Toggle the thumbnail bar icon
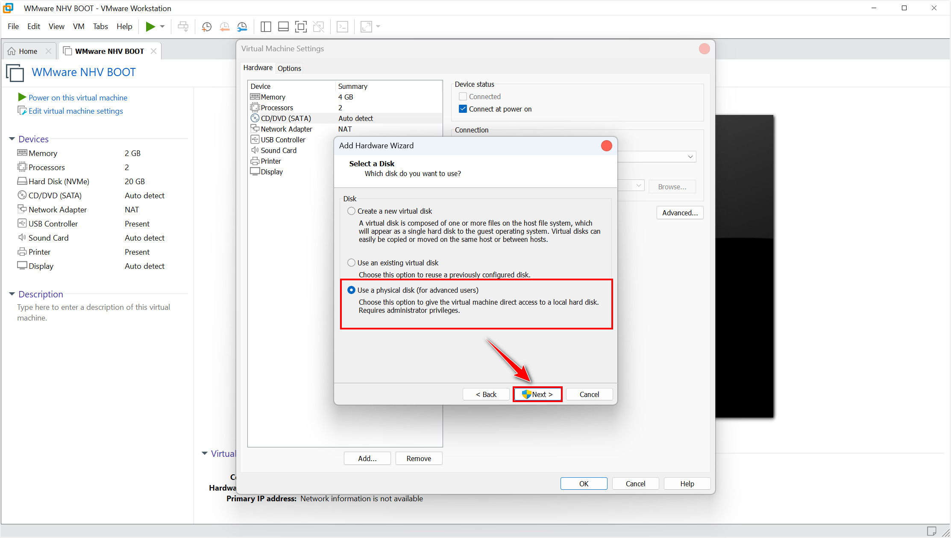This screenshot has width=951, height=538. tap(283, 26)
